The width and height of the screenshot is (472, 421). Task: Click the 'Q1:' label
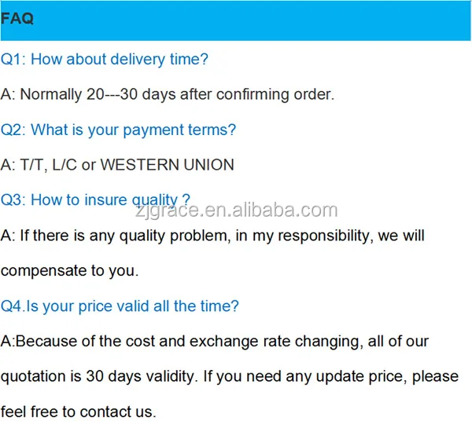(13, 59)
